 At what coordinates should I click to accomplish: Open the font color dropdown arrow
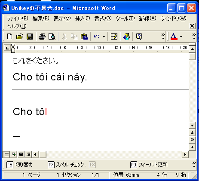tap(181, 37)
